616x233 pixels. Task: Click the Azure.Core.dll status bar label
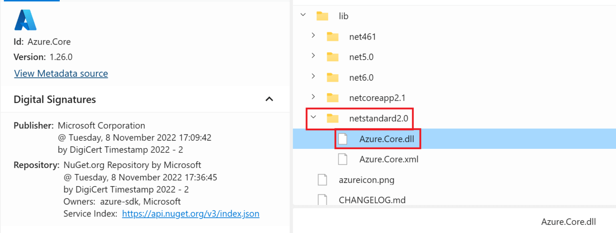(x=569, y=221)
